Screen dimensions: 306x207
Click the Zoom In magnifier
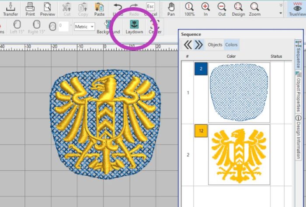pyautogui.click(x=205, y=9)
